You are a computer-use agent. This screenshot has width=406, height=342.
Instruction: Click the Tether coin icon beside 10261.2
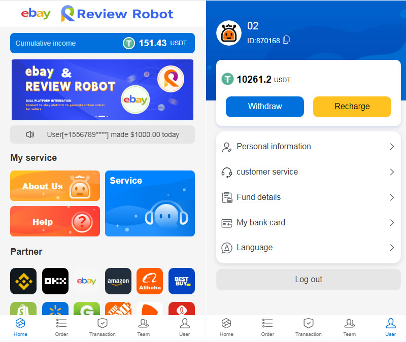point(227,79)
